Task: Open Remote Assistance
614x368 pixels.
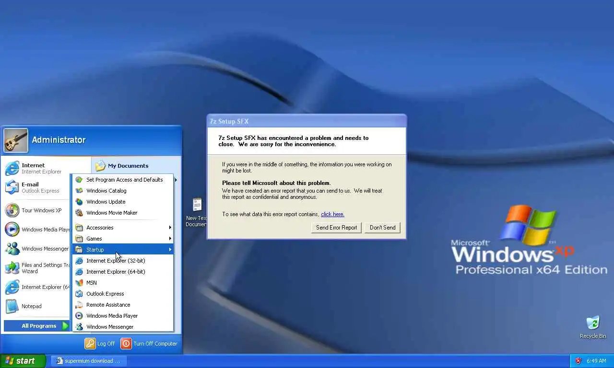Action: [123, 305]
